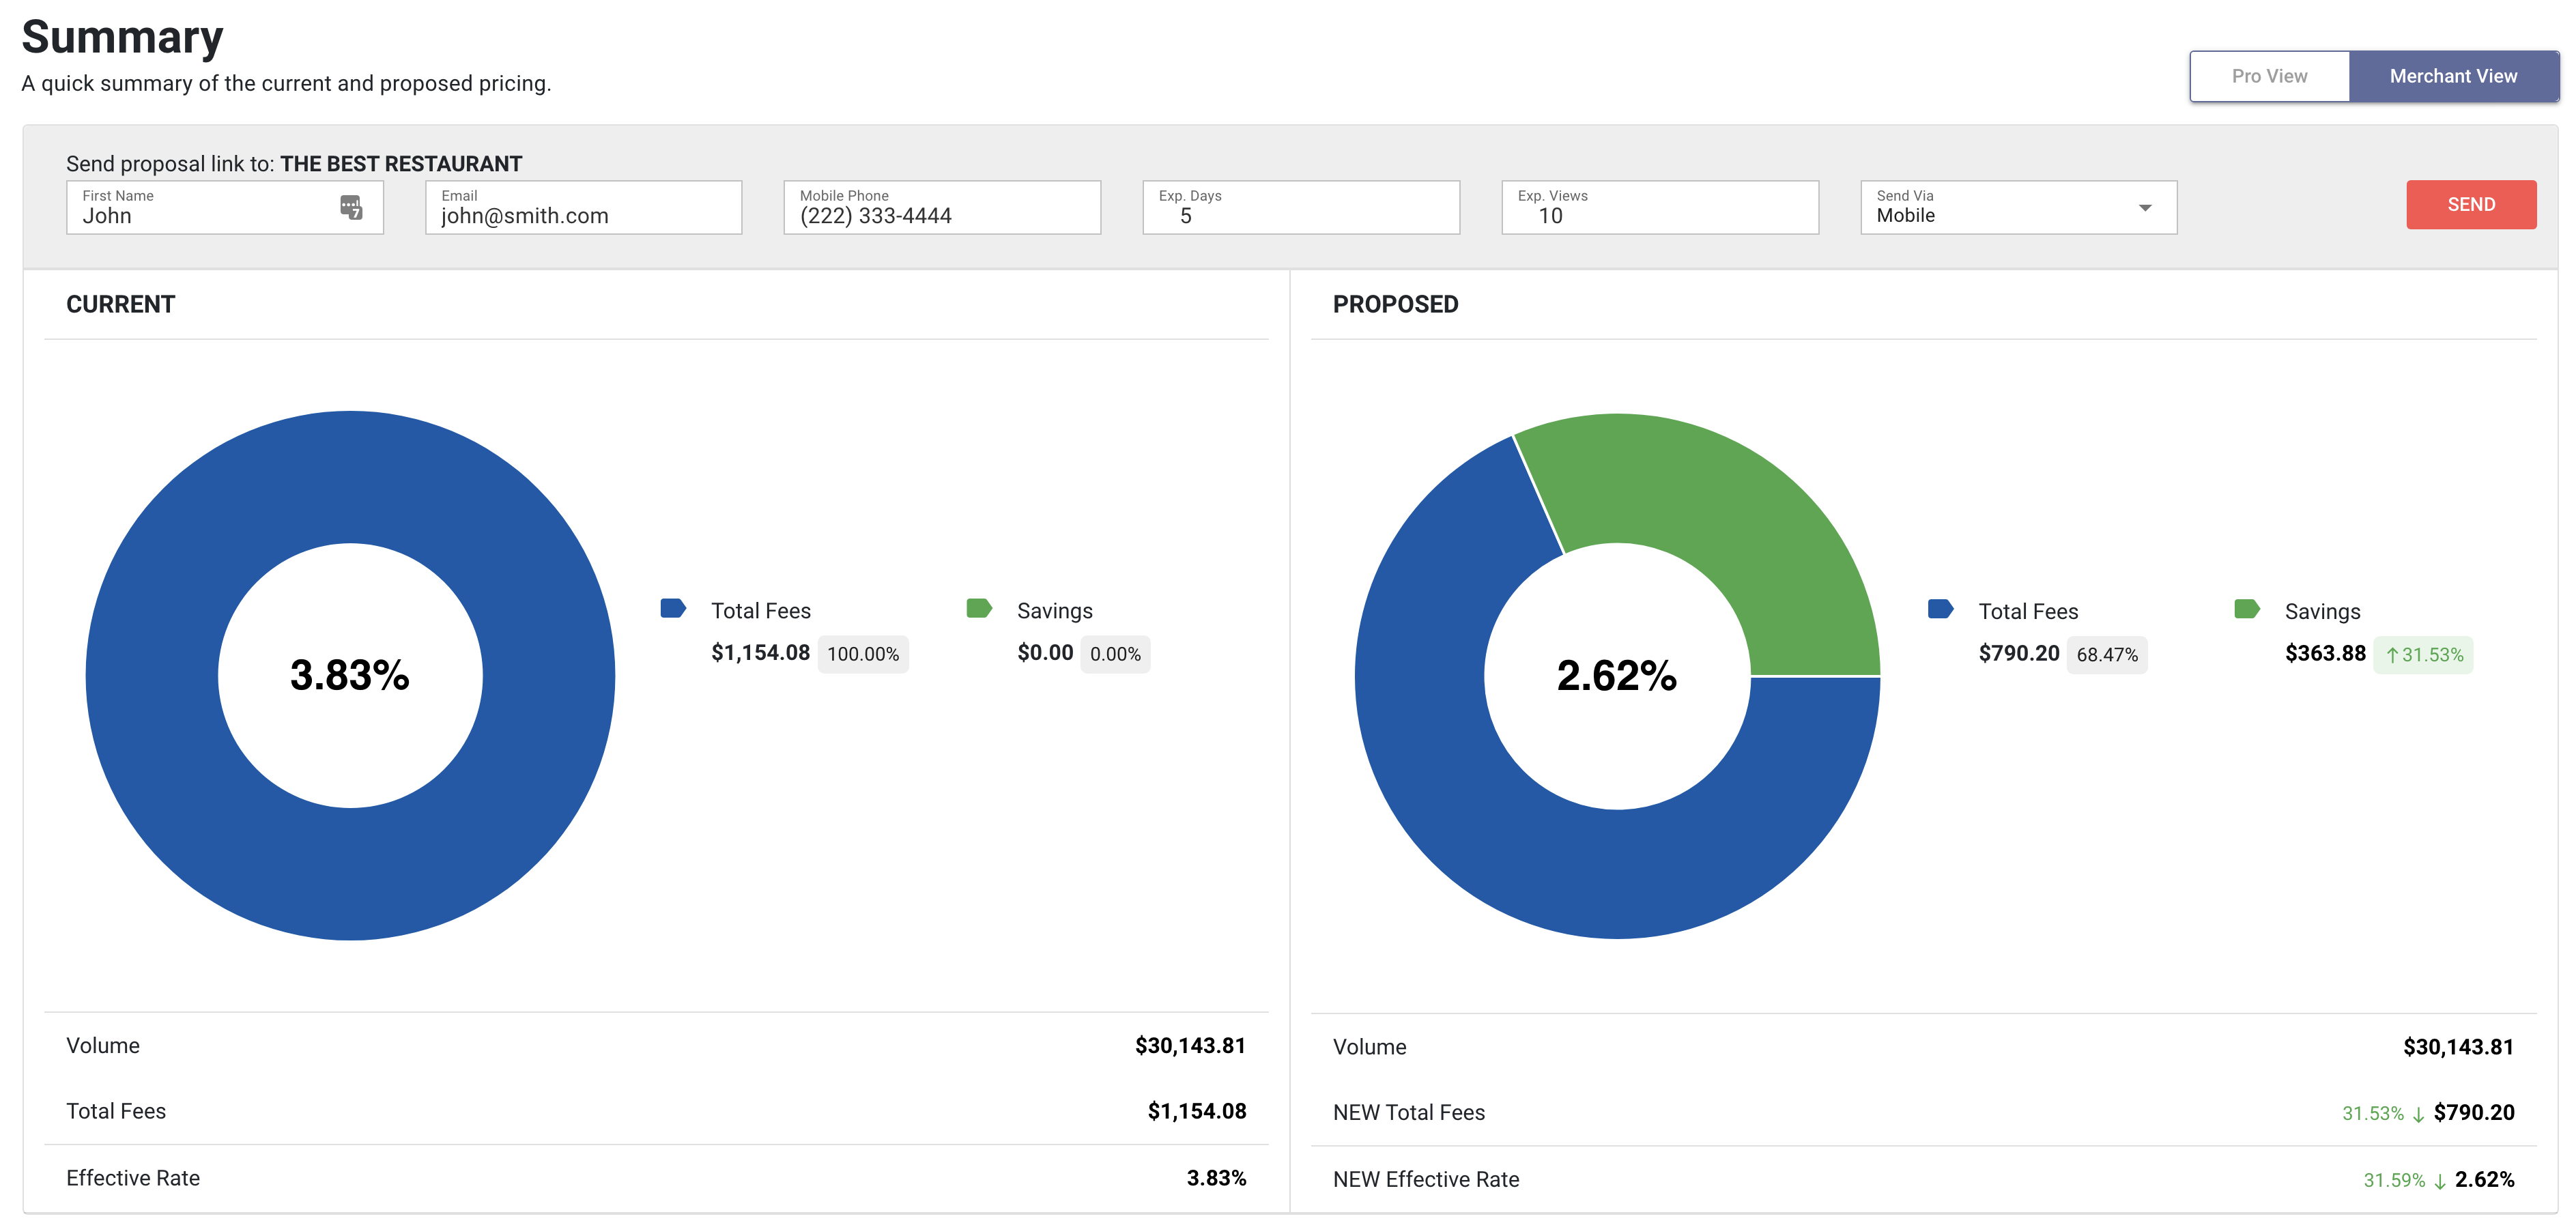The image size is (2576, 1223).
Task: Click Proposed Savings green legend marker
Action: point(2246,609)
